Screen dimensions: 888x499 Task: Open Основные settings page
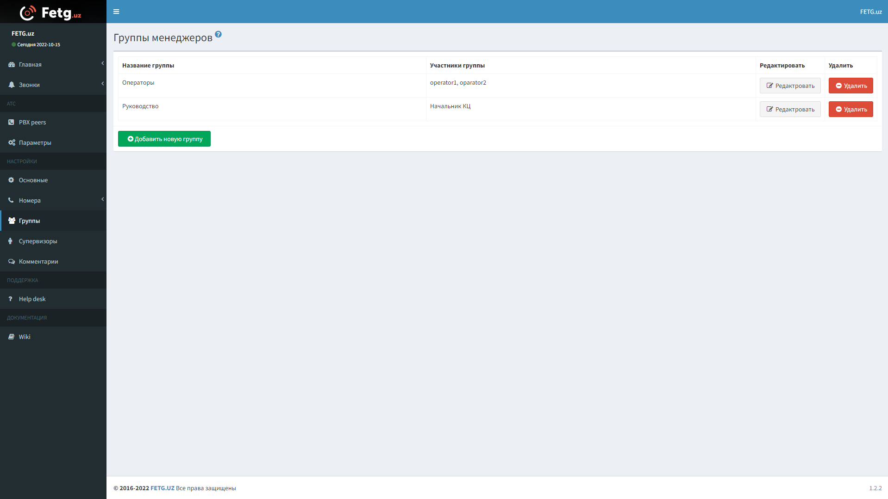[x=33, y=180]
